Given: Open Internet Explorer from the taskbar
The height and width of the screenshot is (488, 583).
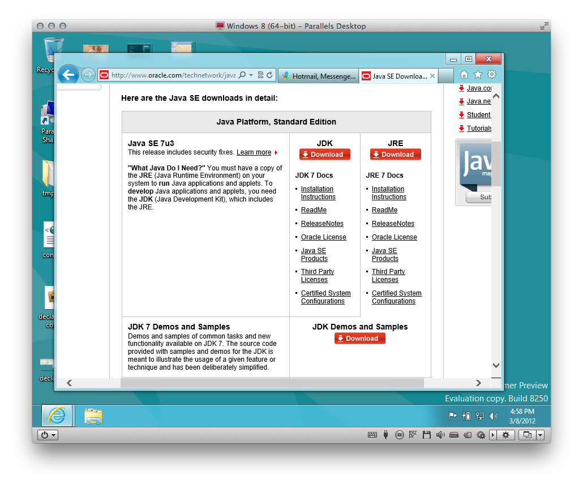Looking at the screenshot, I should tap(57, 416).
